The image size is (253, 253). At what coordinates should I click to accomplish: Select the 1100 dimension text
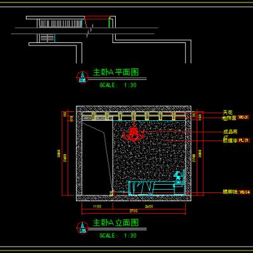(97, 207)
